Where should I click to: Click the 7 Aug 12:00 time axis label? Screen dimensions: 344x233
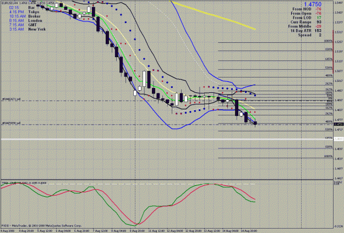pos(100,231)
